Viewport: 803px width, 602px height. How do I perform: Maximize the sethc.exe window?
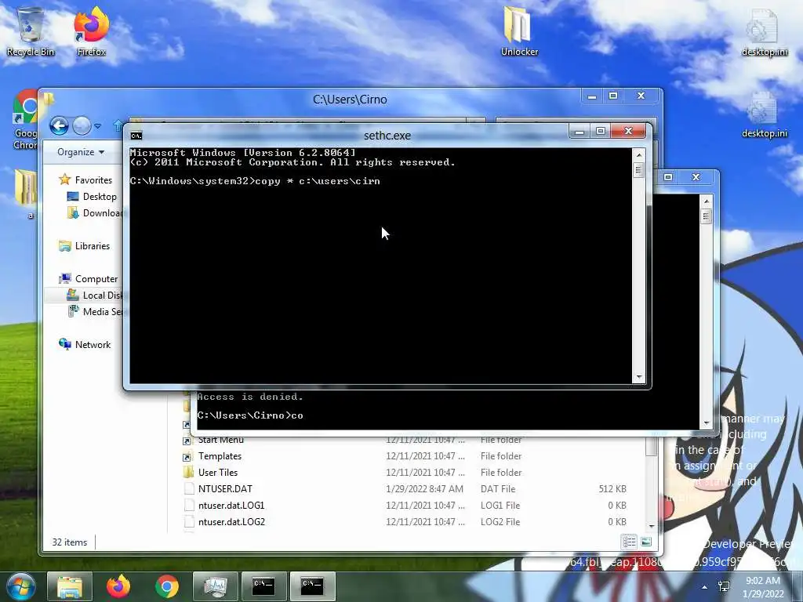pos(600,132)
